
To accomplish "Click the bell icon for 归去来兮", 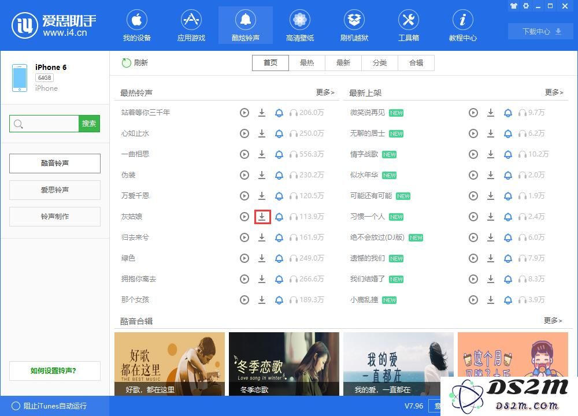I will coord(279,237).
